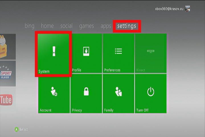The image size is (205, 137).
Task: Select the Turn Off power tile
Action: (x=150, y=93)
